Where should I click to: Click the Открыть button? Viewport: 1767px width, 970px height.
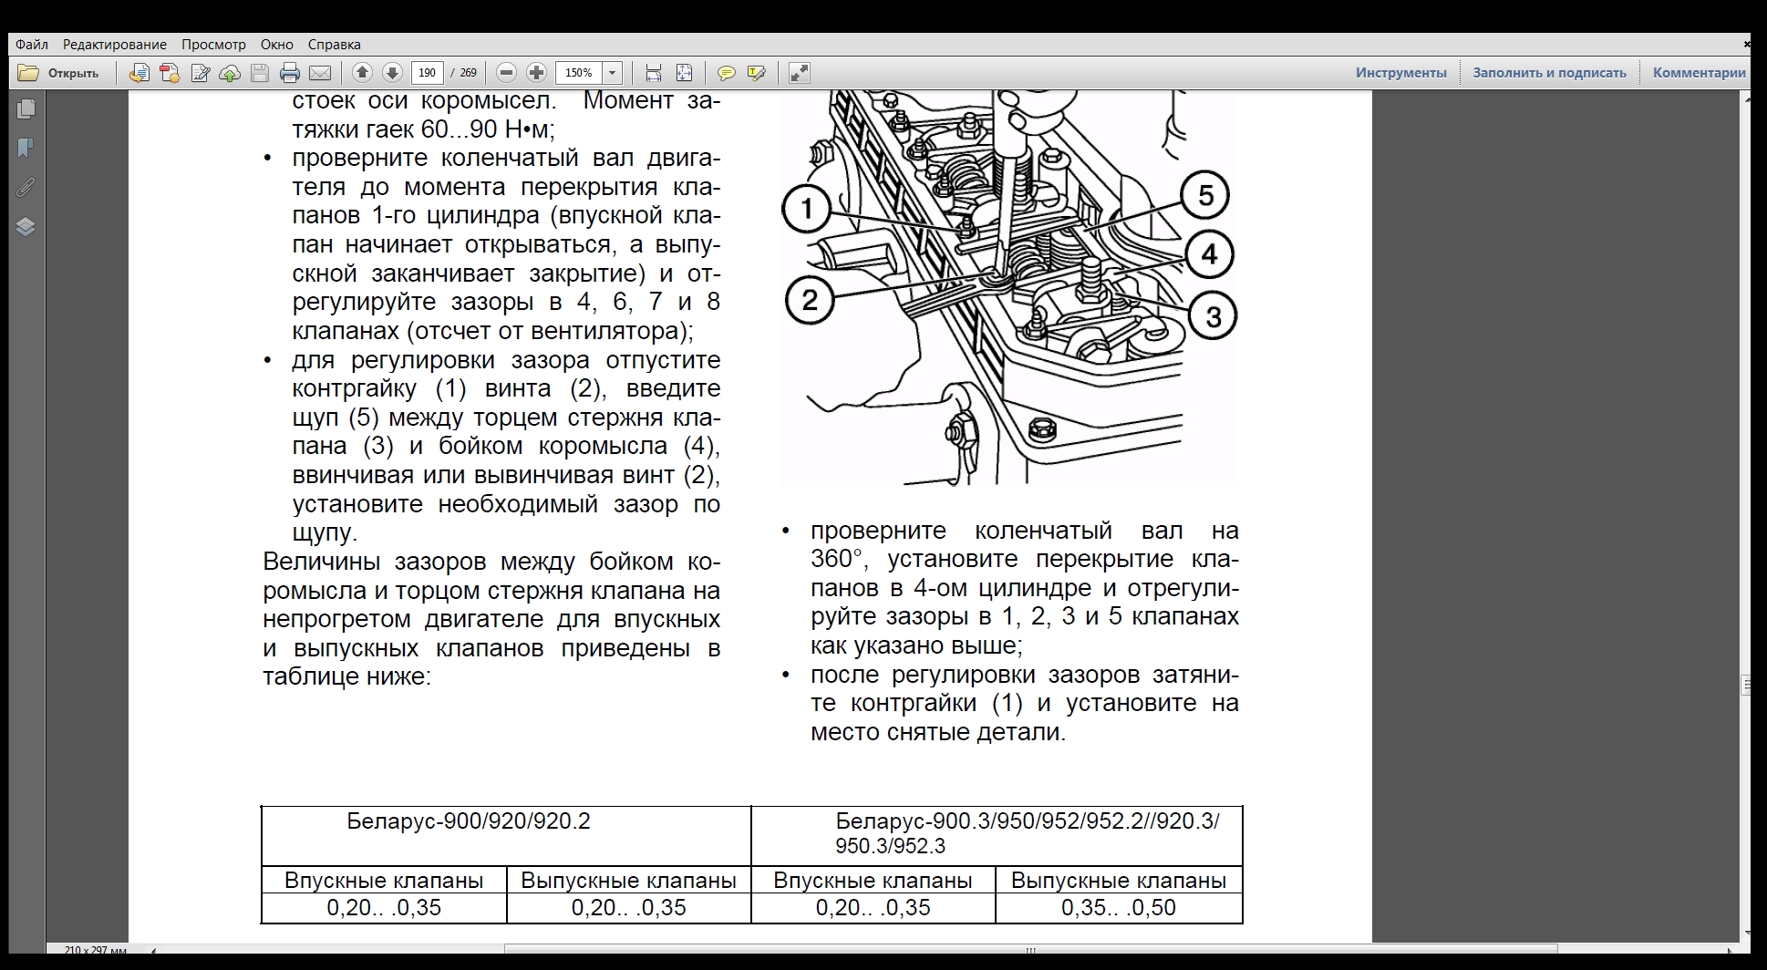click(60, 73)
